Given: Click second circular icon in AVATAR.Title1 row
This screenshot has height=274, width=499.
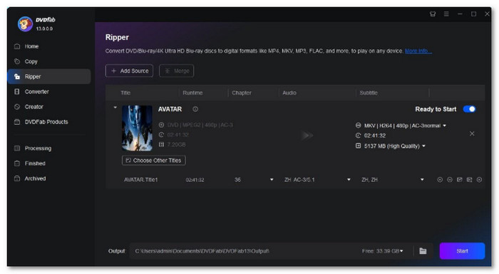Looking at the screenshot, I should 450,180.
